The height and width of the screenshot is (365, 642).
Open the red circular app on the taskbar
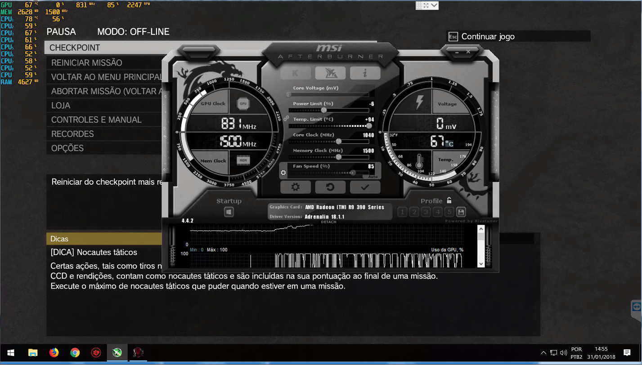click(x=96, y=353)
